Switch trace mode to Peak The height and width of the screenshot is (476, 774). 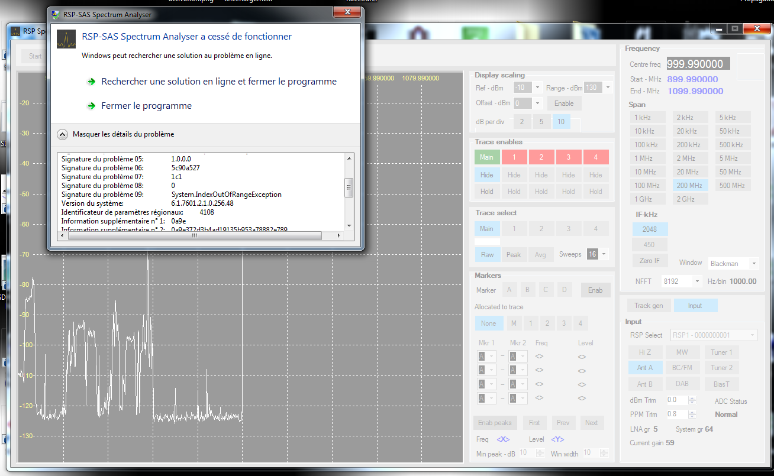(514, 255)
